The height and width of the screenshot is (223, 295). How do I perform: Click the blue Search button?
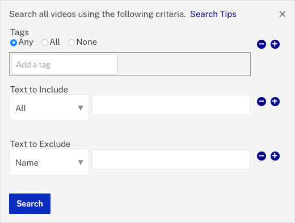click(x=29, y=204)
